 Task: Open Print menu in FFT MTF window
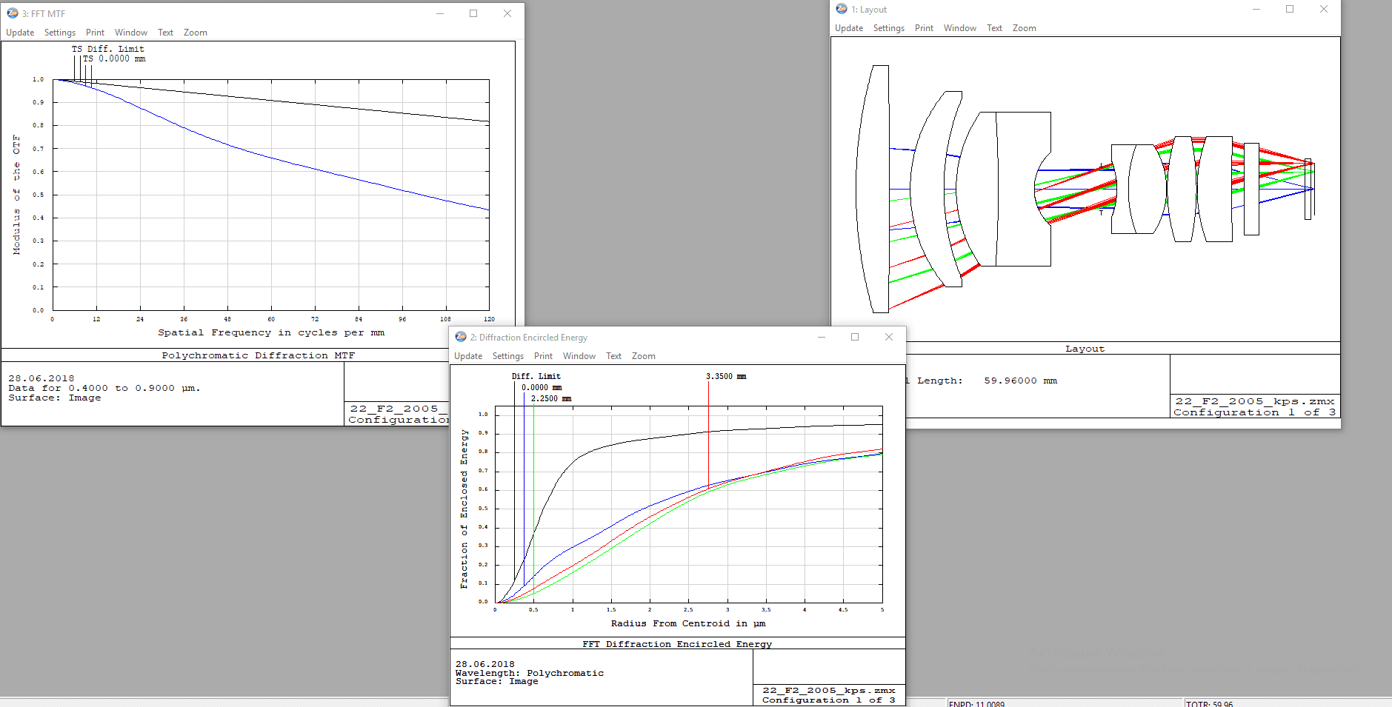95,33
